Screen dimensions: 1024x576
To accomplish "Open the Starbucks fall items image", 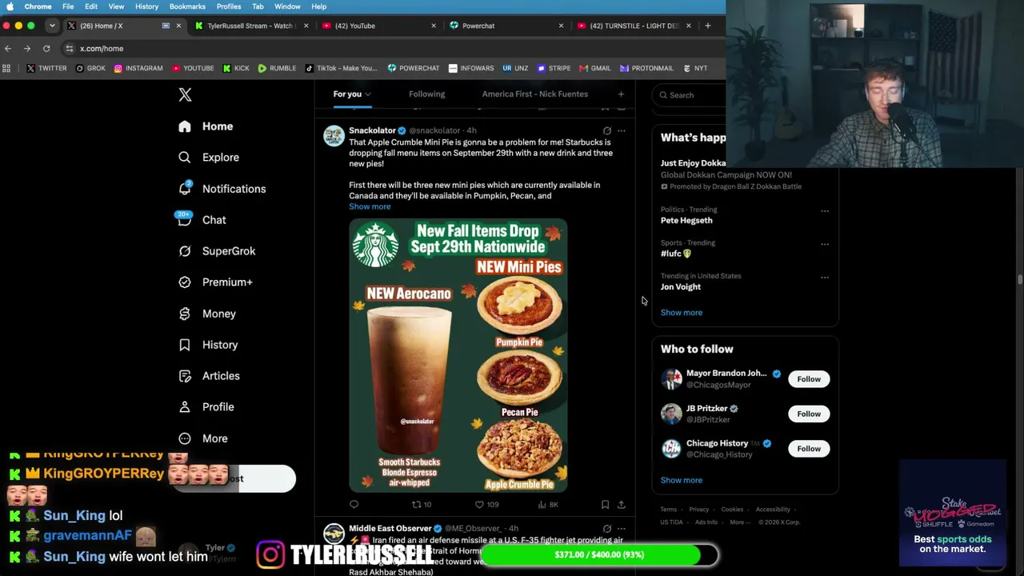I will point(458,355).
